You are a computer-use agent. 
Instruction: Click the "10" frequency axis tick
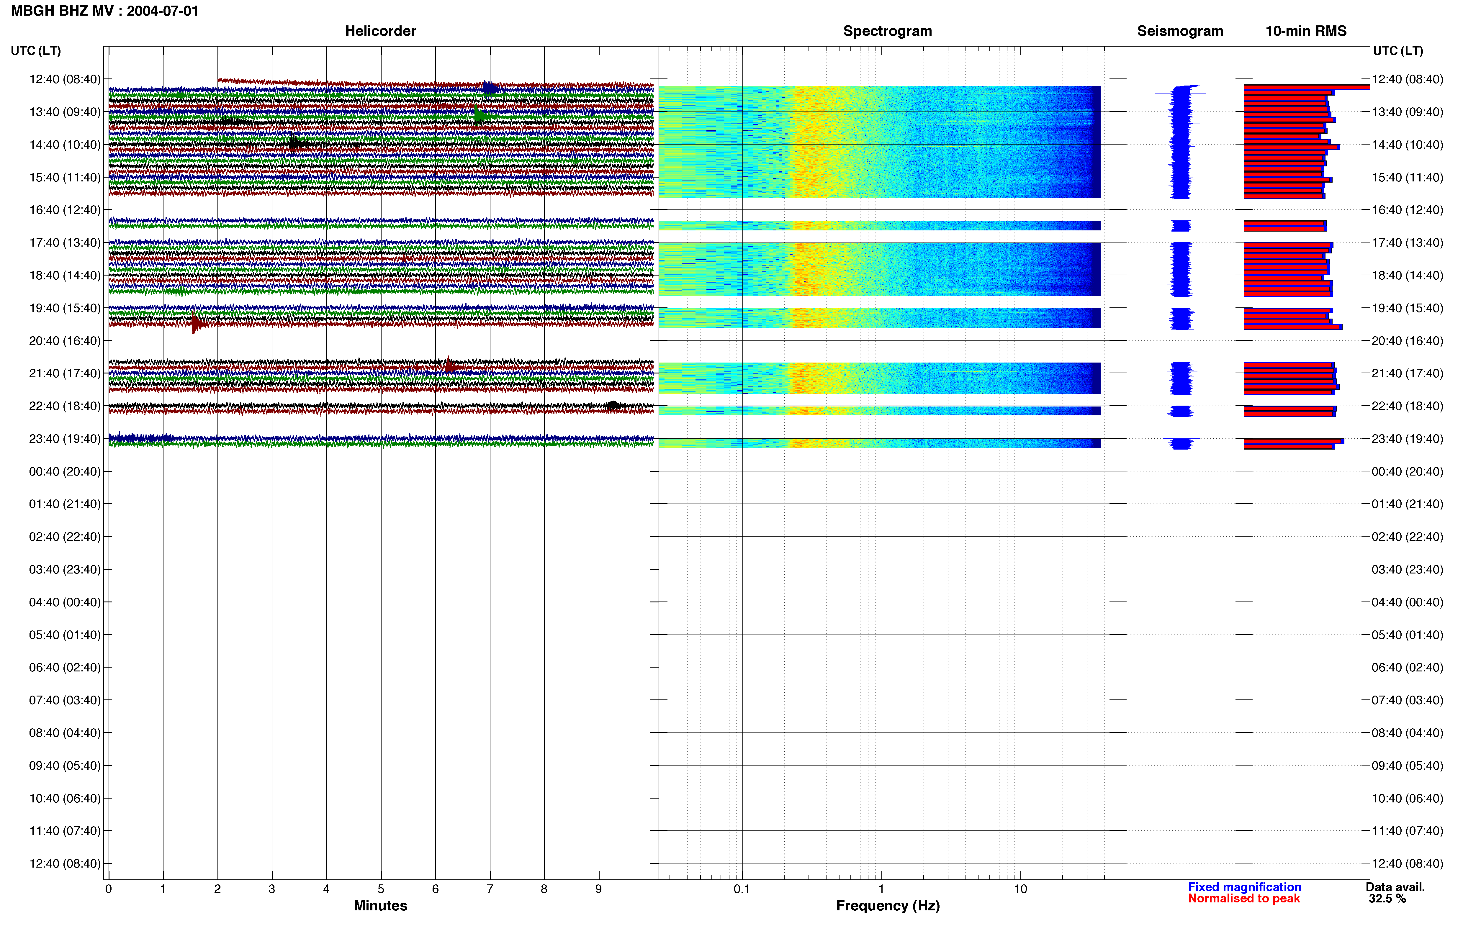(1020, 889)
